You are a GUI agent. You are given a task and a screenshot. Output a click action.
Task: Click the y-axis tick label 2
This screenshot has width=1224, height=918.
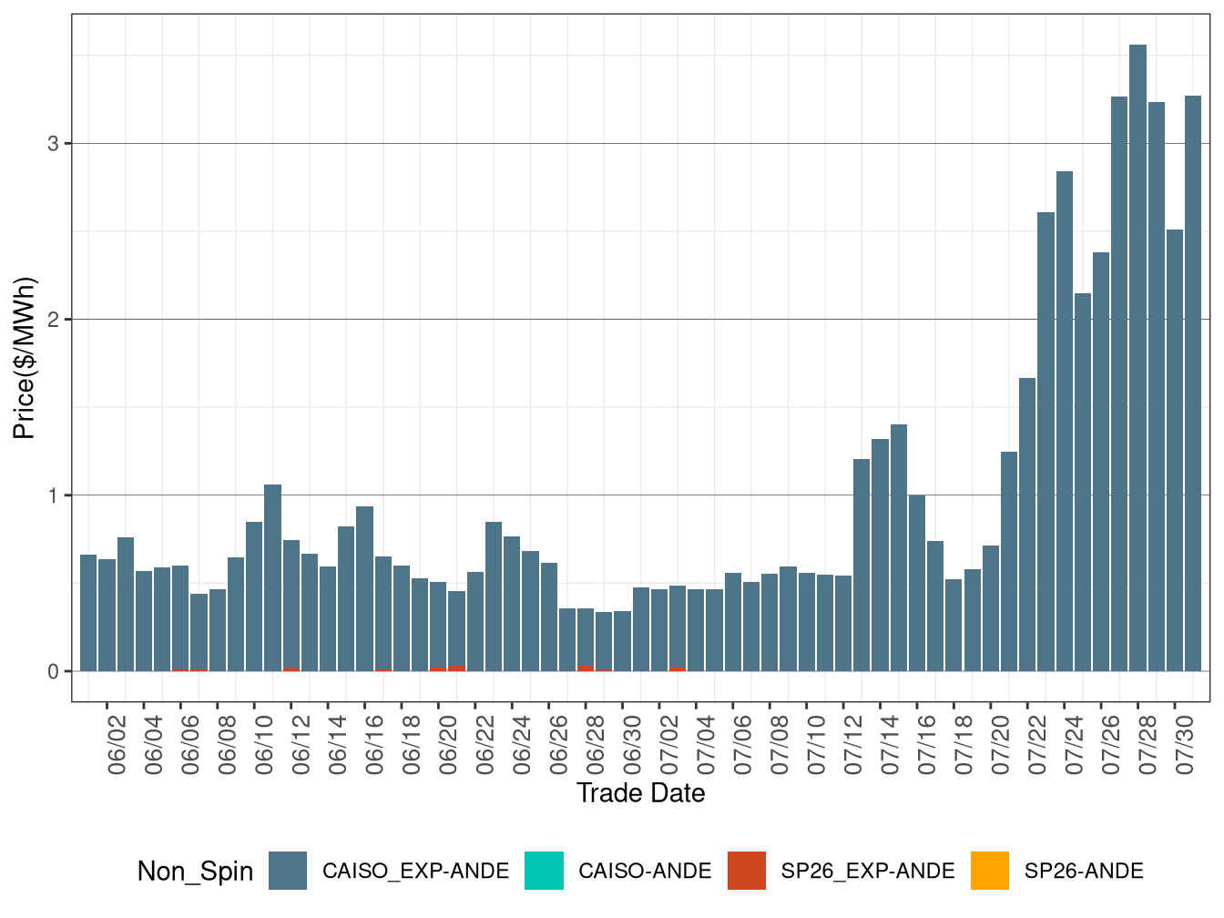tap(53, 320)
